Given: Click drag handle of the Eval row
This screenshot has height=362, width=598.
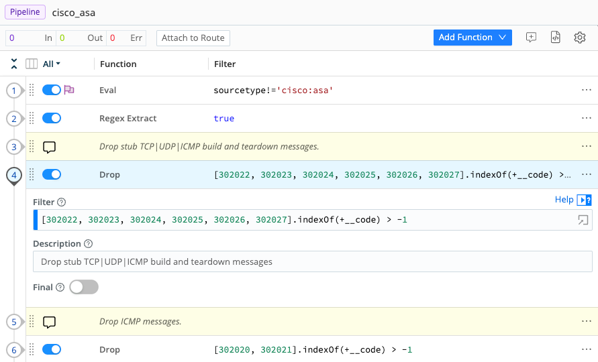Looking at the screenshot, I should pyautogui.click(x=32, y=90).
